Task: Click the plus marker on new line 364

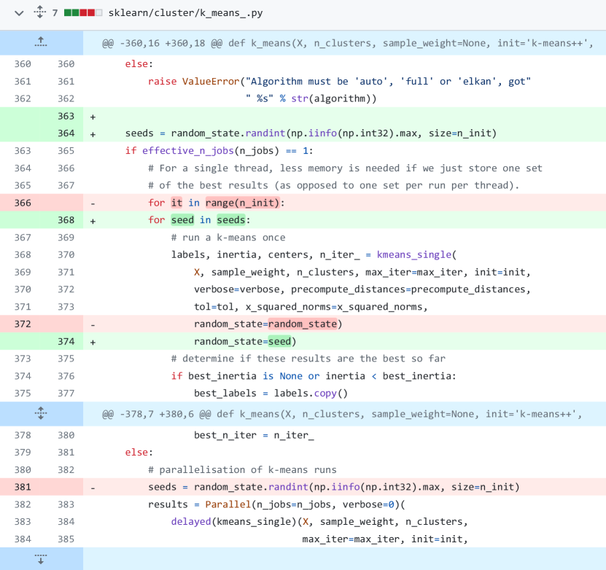Action: [93, 134]
